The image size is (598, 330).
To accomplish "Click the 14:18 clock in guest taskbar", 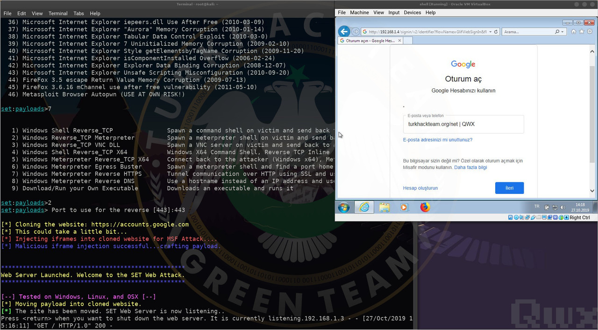I will (580, 204).
